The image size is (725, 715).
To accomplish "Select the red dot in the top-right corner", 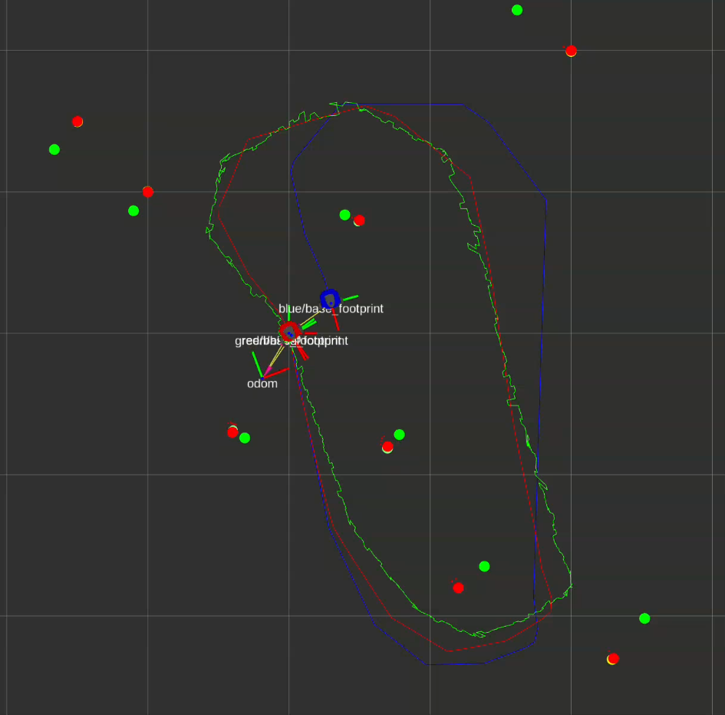I will (571, 51).
